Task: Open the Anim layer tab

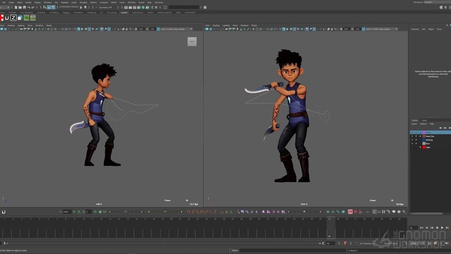Action: (x=425, y=120)
